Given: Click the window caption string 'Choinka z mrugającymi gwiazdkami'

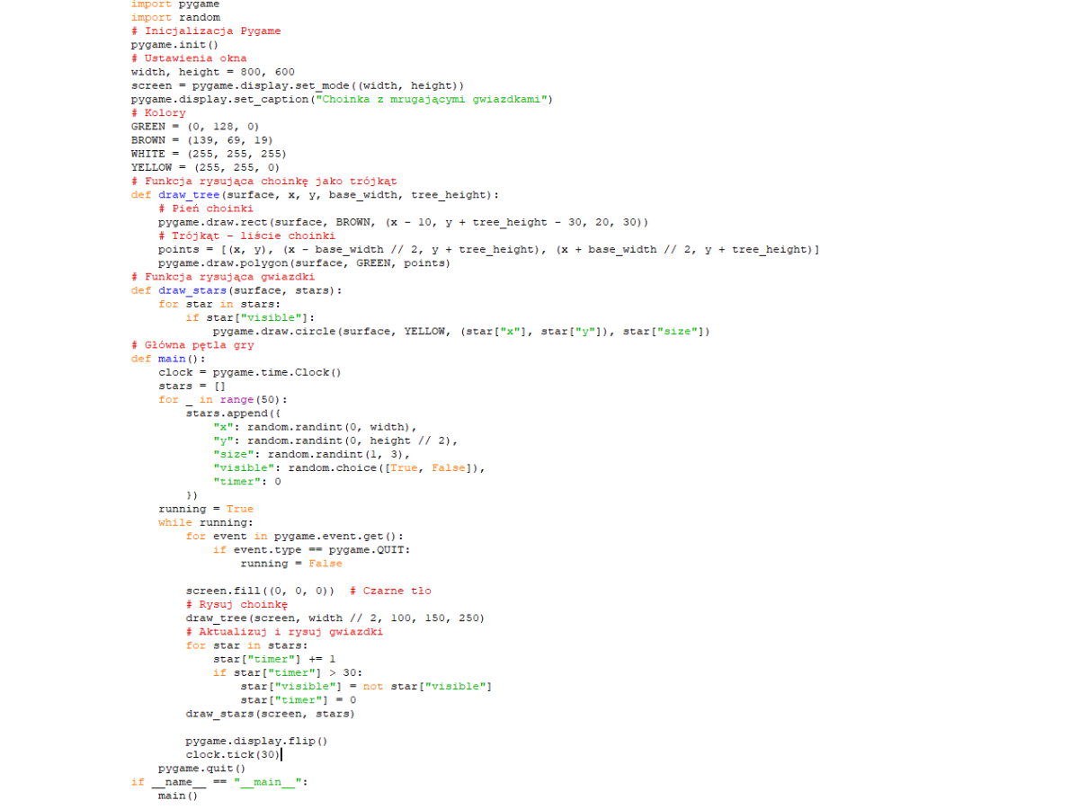Looking at the screenshot, I should tap(432, 99).
